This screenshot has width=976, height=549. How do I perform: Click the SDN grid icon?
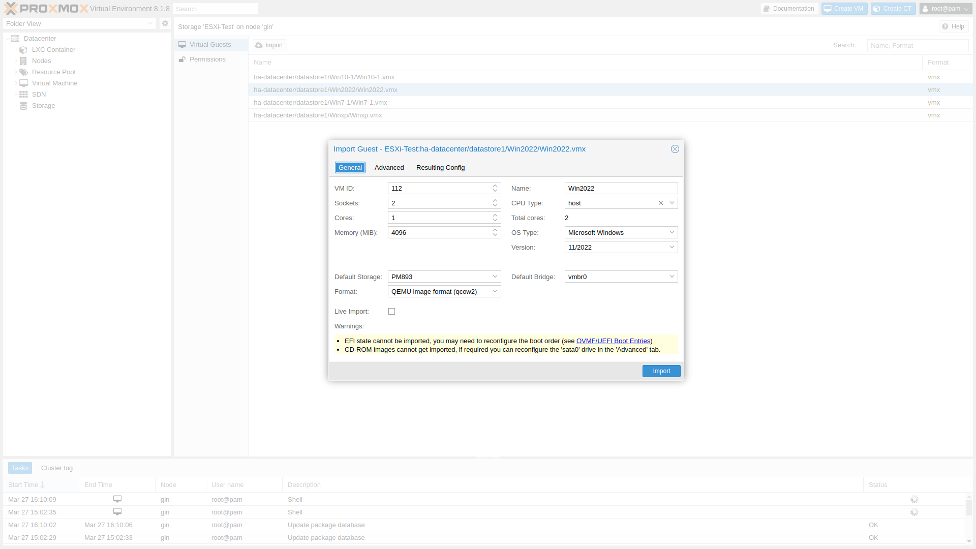click(23, 95)
